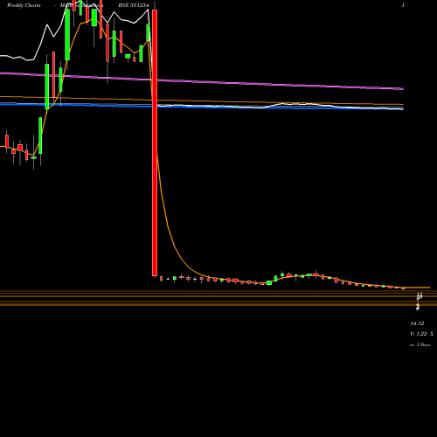The height and width of the screenshot is (437, 437).
Task: Click the 'V: 1.22 N' volume text
Action: tap(421, 334)
